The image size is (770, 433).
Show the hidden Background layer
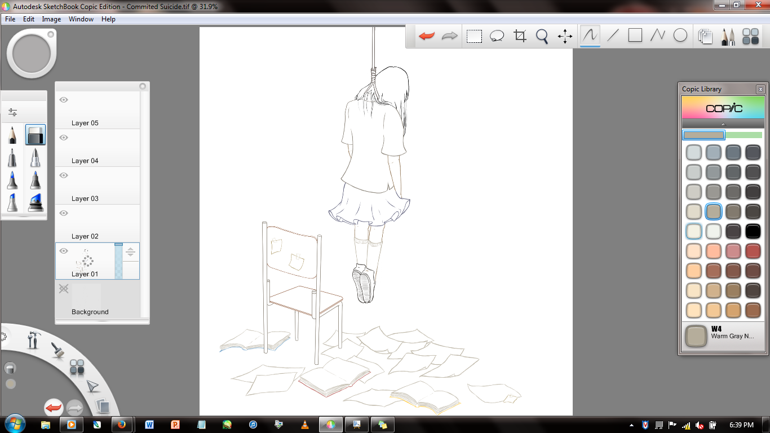coord(64,289)
